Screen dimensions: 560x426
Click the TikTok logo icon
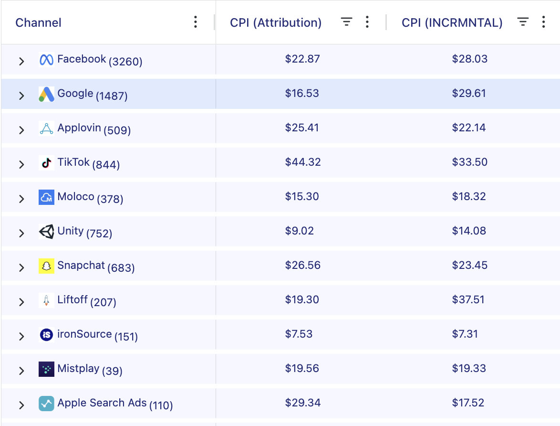pyautogui.click(x=46, y=163)
